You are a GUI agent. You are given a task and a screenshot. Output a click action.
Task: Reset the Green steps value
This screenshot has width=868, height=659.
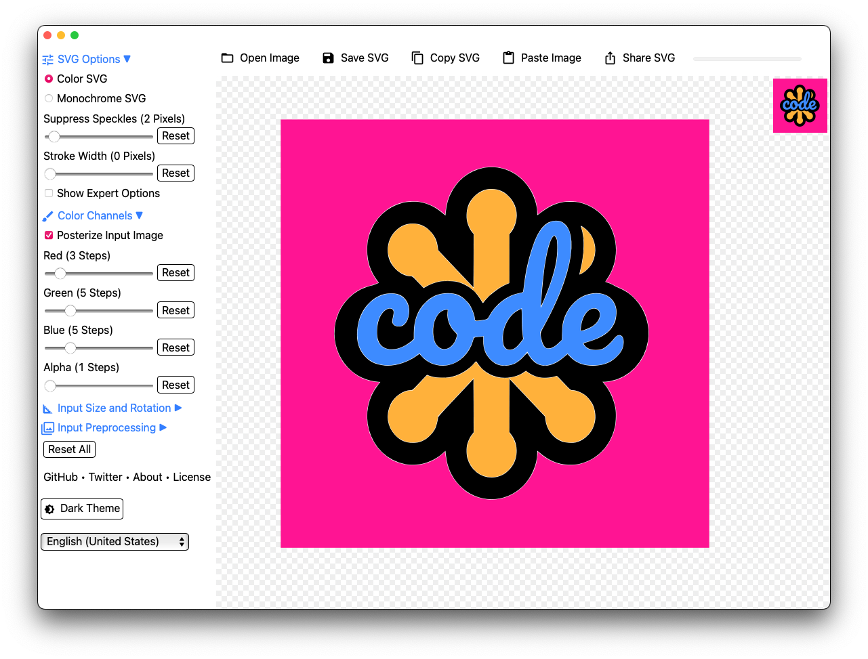coord(175,310)
